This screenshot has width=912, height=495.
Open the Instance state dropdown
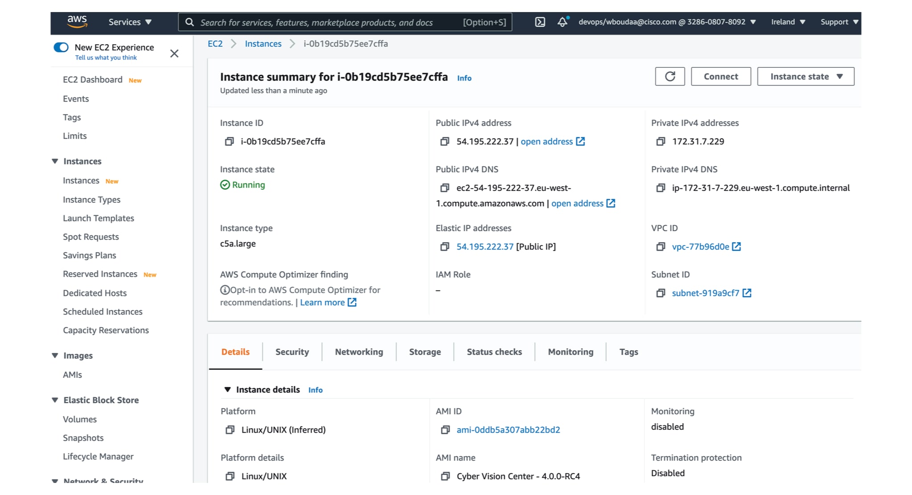[805, 76]
